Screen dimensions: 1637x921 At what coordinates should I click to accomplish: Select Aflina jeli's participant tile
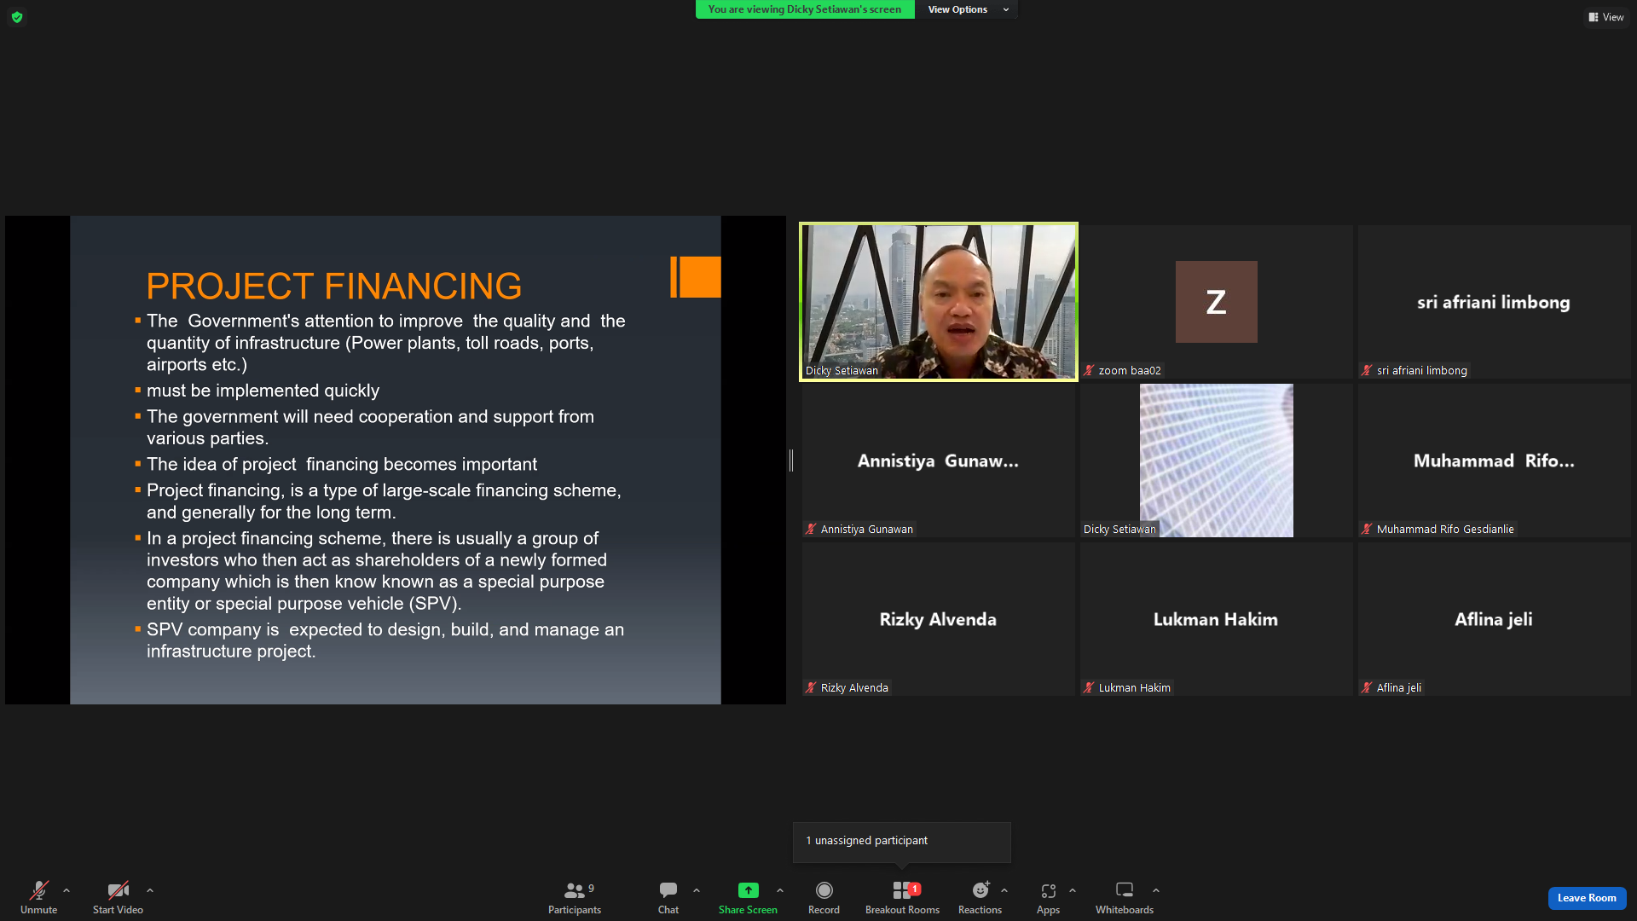tap(1495, 619)
